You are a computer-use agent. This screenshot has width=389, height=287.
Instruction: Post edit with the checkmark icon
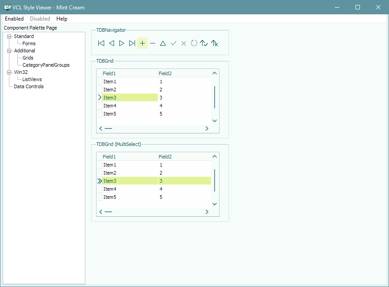(173, 43)
